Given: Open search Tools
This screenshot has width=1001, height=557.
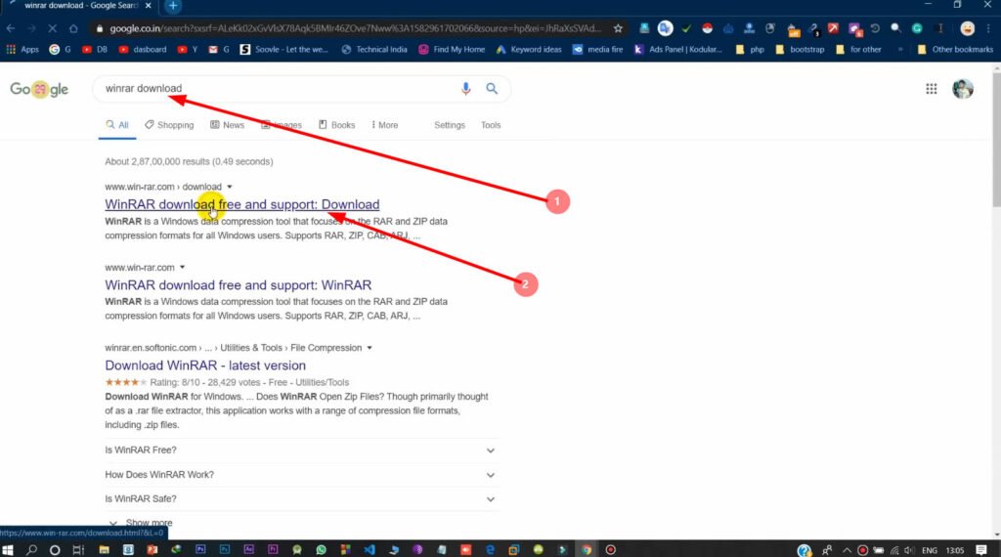Looking at the screenshot, I should (x=491, y=125).
